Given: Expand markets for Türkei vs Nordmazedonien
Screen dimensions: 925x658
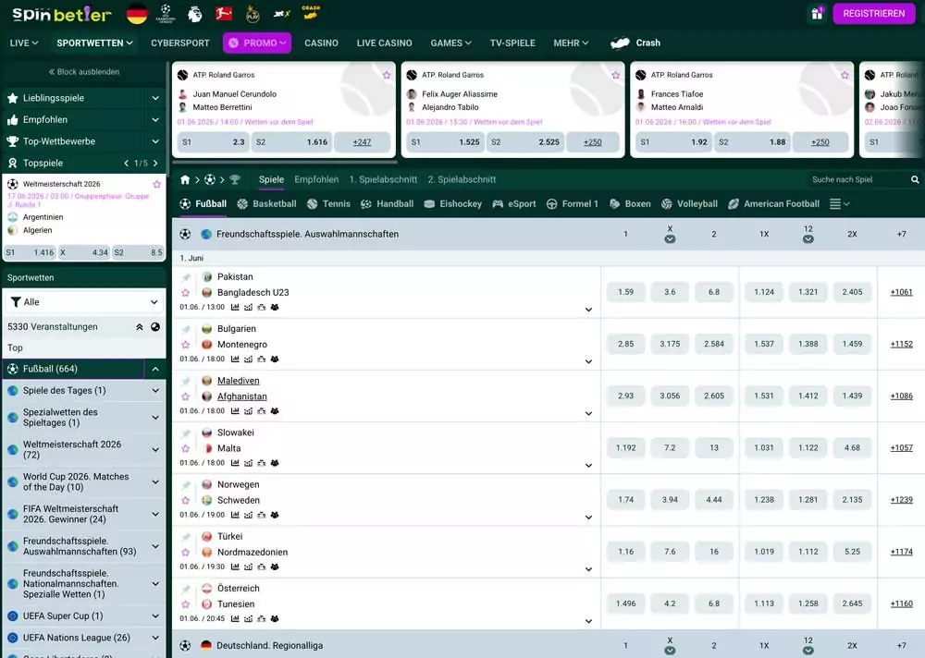Looking at the screenshot, I should click(588, 569).
